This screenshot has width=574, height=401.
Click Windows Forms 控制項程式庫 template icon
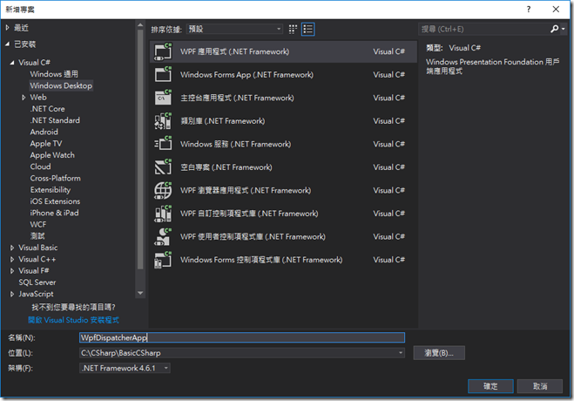(x=163, y=260)
